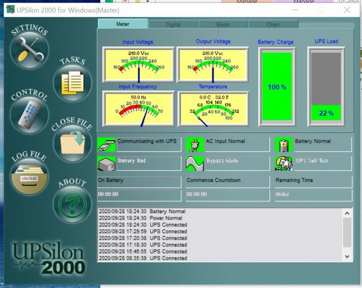Click the Battery Normal battery icon
Viewport: 362px width, 288px height.
[x=284, y=145]
